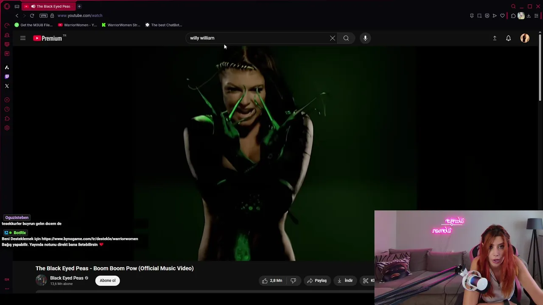Open the sidebar History clock icon
This screenshot has width=543, height=305.
coord(7,109)
